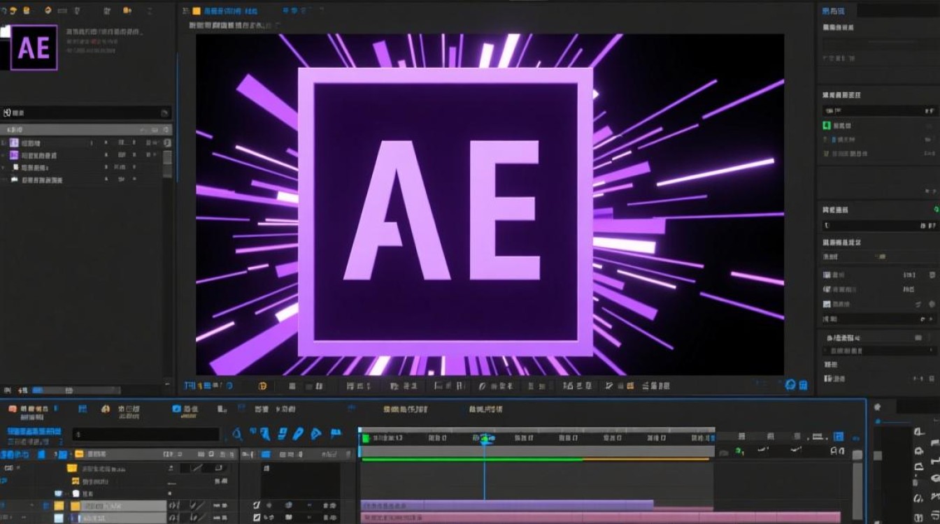Click the orange folder icon in the viewer tab

point(197,10)
